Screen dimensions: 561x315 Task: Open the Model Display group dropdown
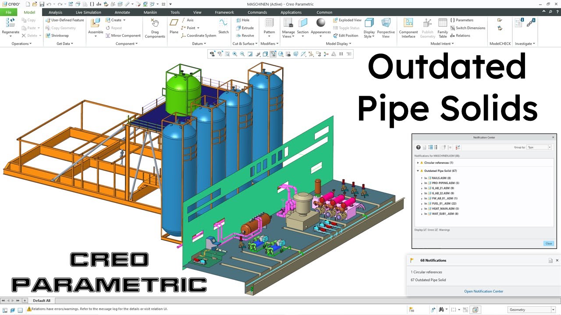tap(338, 44)
